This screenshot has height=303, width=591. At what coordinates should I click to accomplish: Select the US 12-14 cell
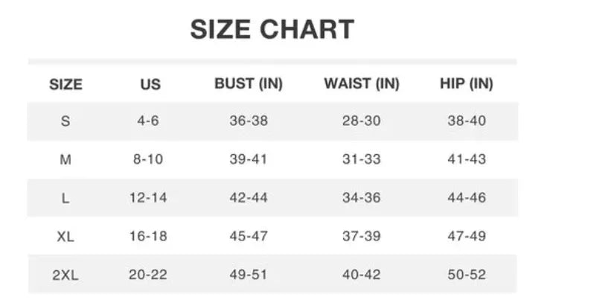click(x=148, y=198)
